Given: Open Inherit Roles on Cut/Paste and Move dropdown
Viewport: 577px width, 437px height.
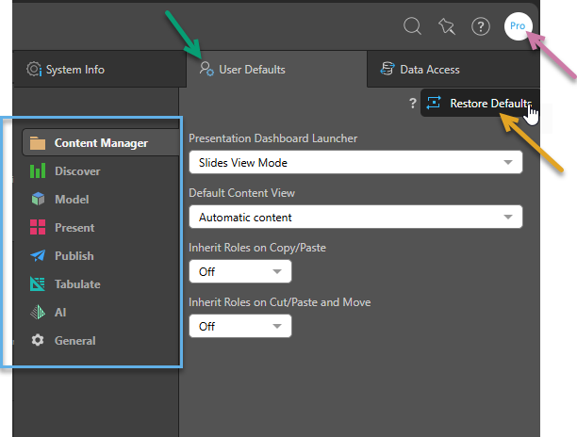Looking at the screenshot, I should tap(240, 326).
